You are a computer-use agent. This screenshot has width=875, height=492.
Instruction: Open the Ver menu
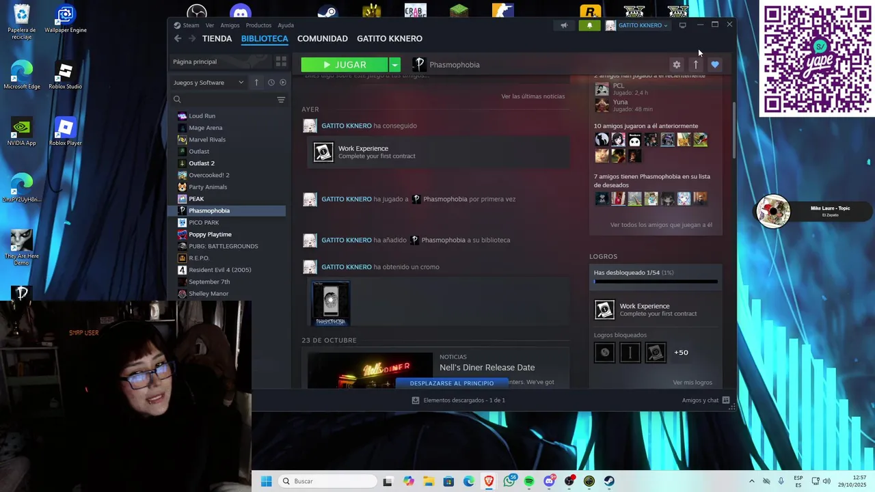click(x=210, y=25)
